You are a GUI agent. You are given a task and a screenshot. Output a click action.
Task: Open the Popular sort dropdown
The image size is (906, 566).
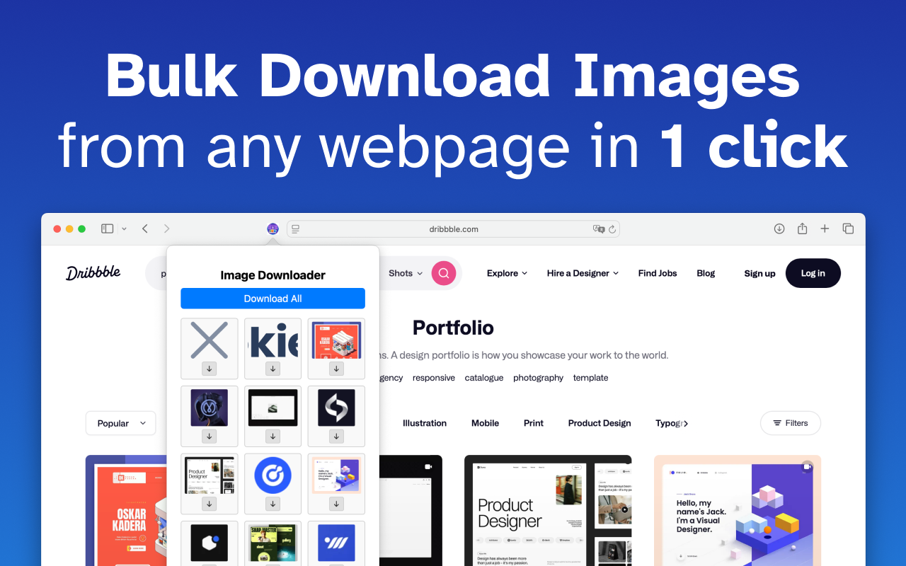121,423
